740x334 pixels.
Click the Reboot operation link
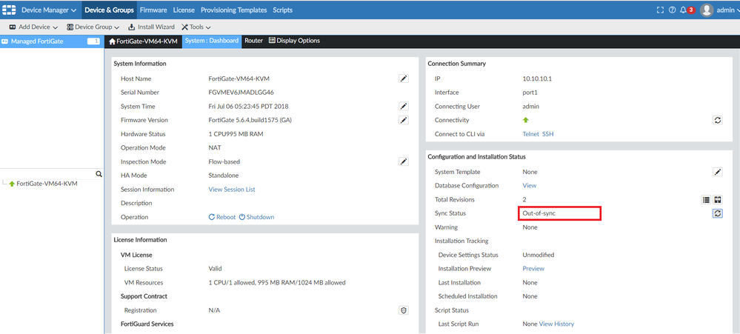coord(222,217)
